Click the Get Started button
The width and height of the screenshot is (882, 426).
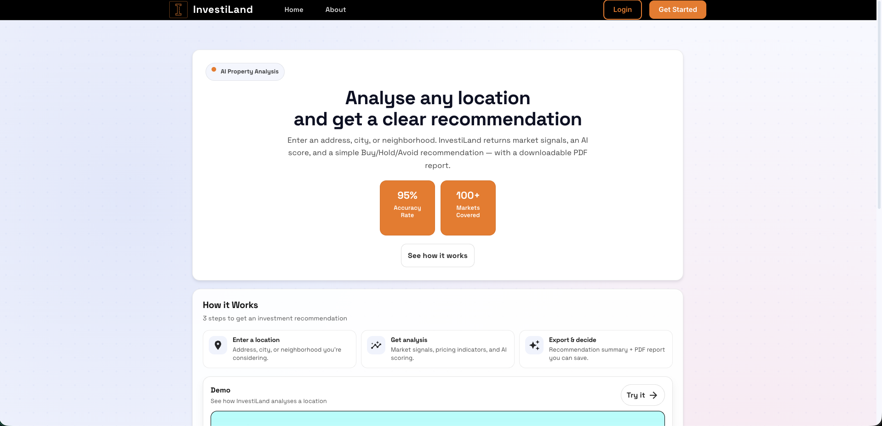677,10
